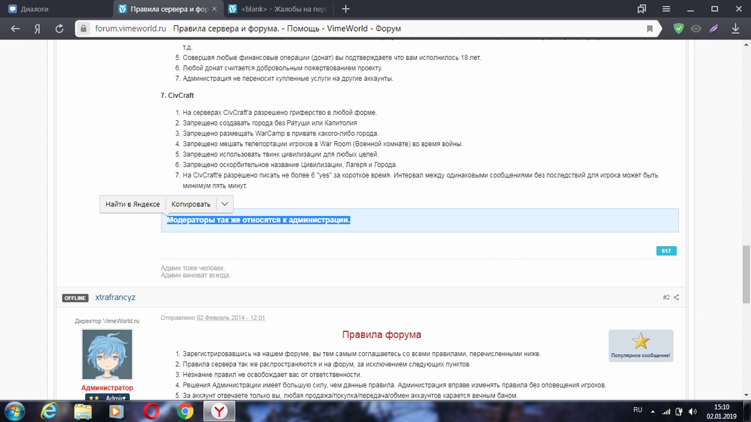
Task: Expand the selection popup's dropdown chevron
Action: [x=225, y=204]
